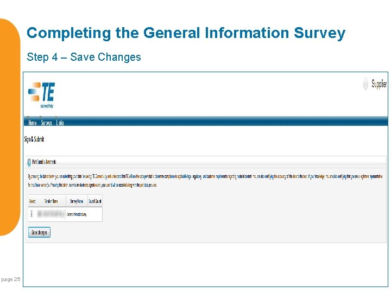Click the Part Specific Statements header text

45,162
